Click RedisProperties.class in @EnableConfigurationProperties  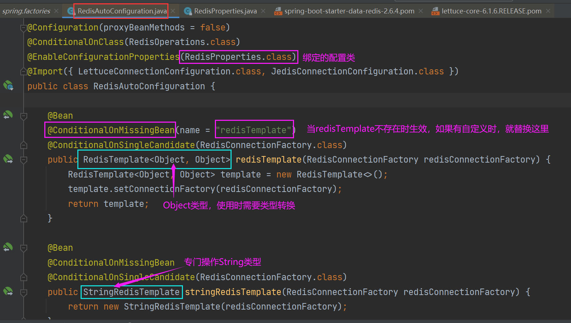(238, 57)
